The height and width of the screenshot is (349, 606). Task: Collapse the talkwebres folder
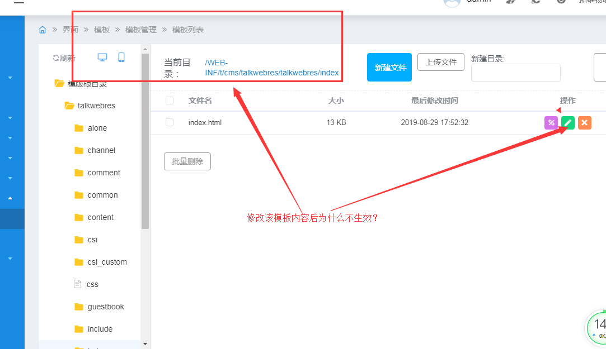tap(69, 106)
